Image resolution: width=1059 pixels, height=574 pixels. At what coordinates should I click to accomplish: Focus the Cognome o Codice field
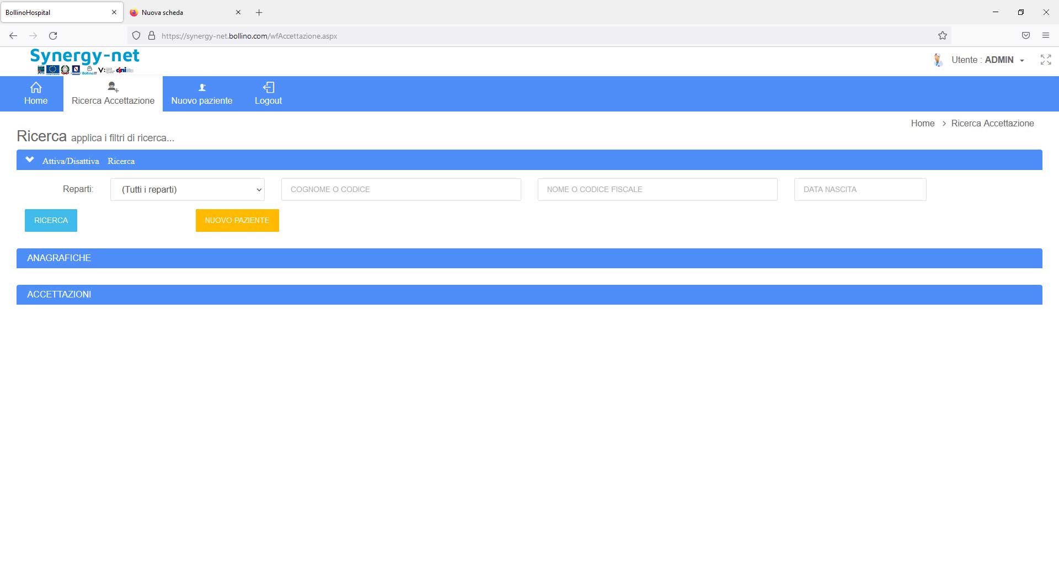coord(401,189)
